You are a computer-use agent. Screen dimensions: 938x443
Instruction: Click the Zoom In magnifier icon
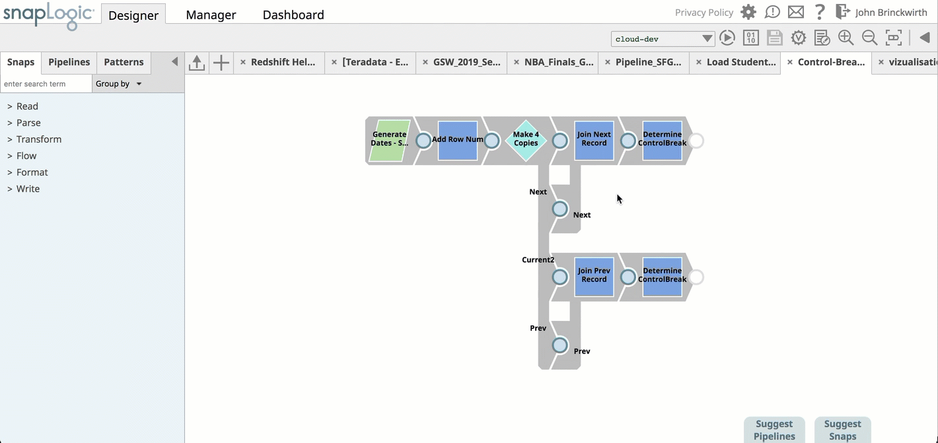point(846,38)
